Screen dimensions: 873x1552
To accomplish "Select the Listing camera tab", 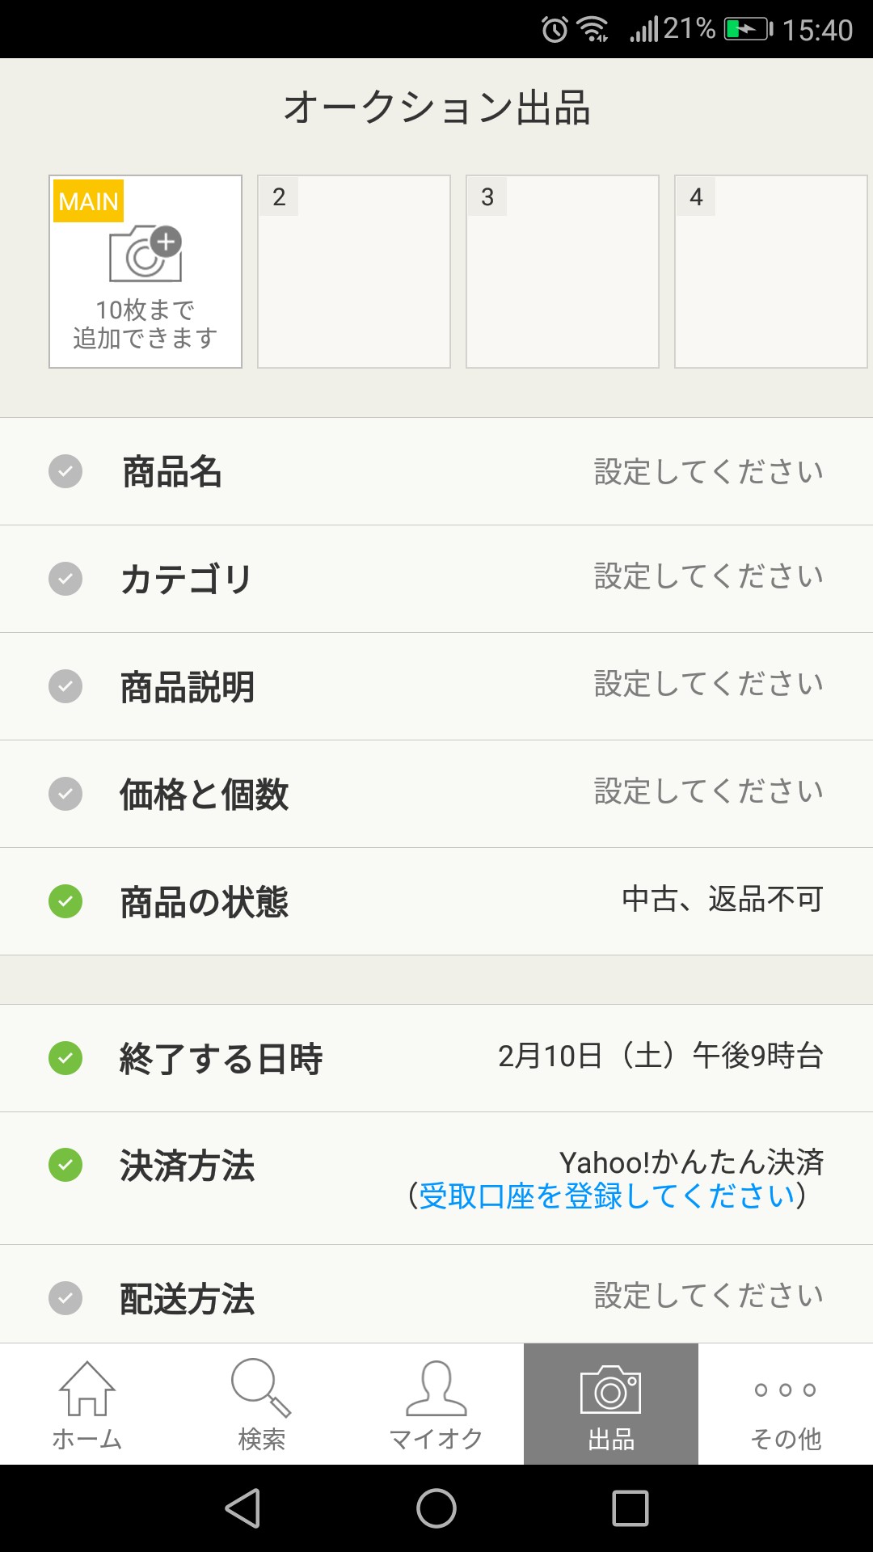I will (x=611, y=1403).
